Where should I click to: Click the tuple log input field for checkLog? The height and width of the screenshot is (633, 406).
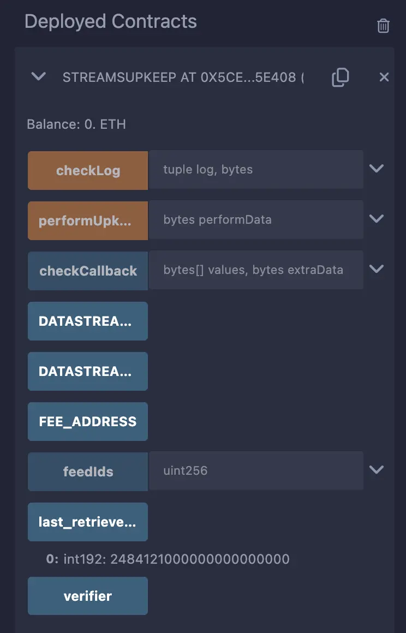(256, 169)
